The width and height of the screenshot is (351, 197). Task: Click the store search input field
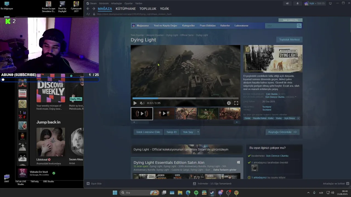(281, 25)
